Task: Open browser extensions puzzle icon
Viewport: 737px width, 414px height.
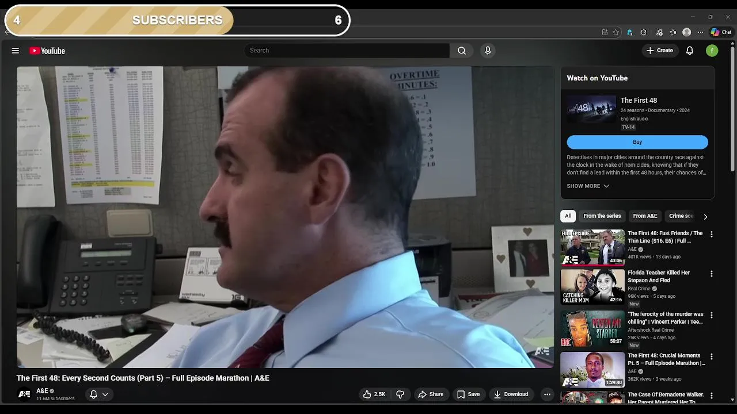Action: pos(643,33)
